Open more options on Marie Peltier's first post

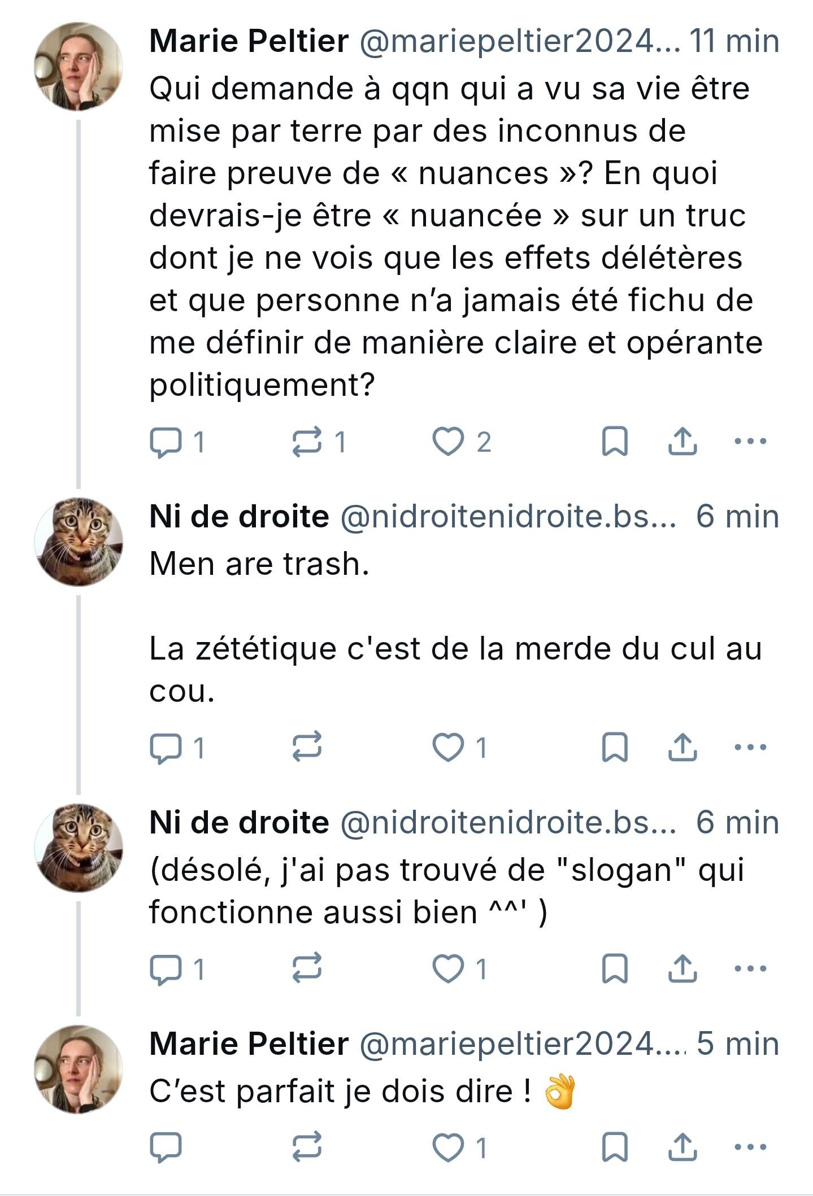pos(750,442)
